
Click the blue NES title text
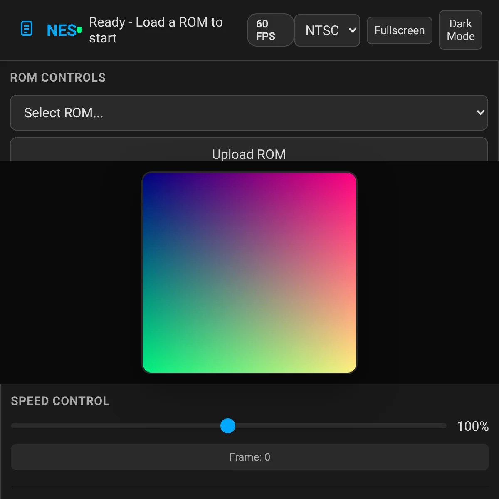61,30
